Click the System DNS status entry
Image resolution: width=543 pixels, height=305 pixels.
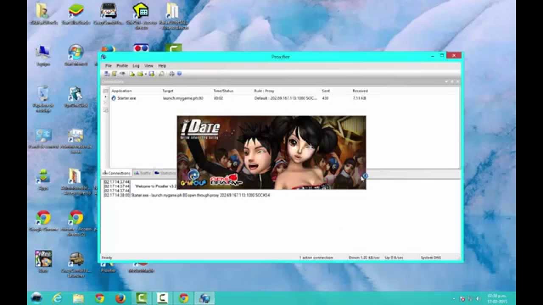pyautogui.click(x=431, y=258)
